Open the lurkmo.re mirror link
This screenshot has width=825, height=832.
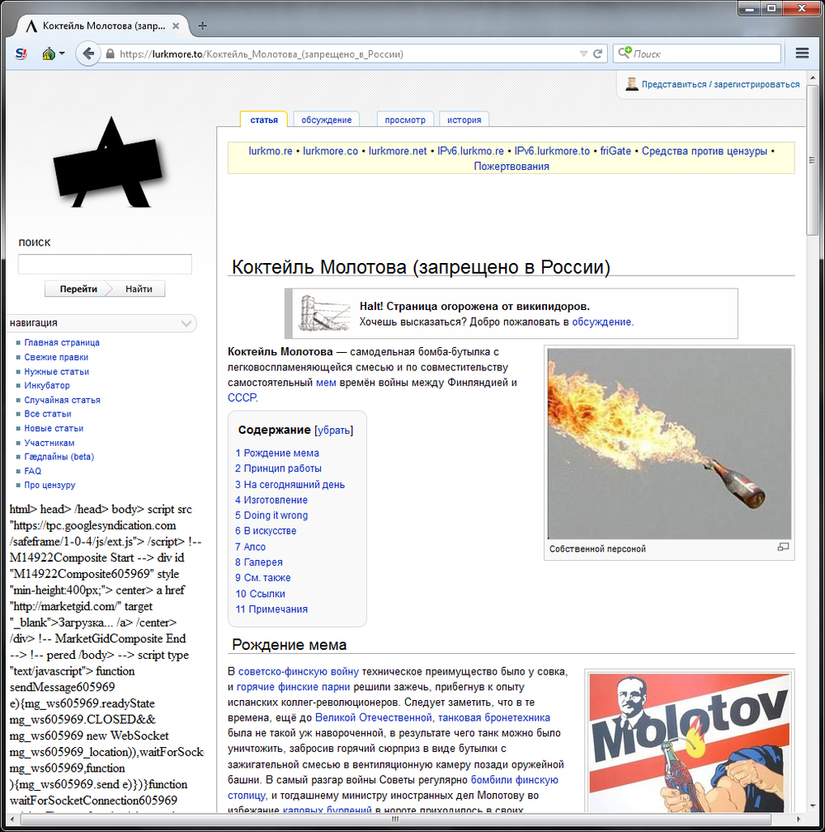pyautogui.click(x=271, y=151)
